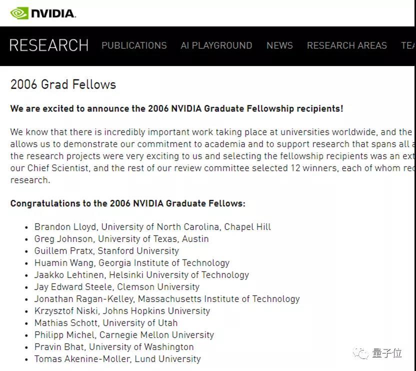Click the NVIDIA logo icon

[x=19, y=13]
